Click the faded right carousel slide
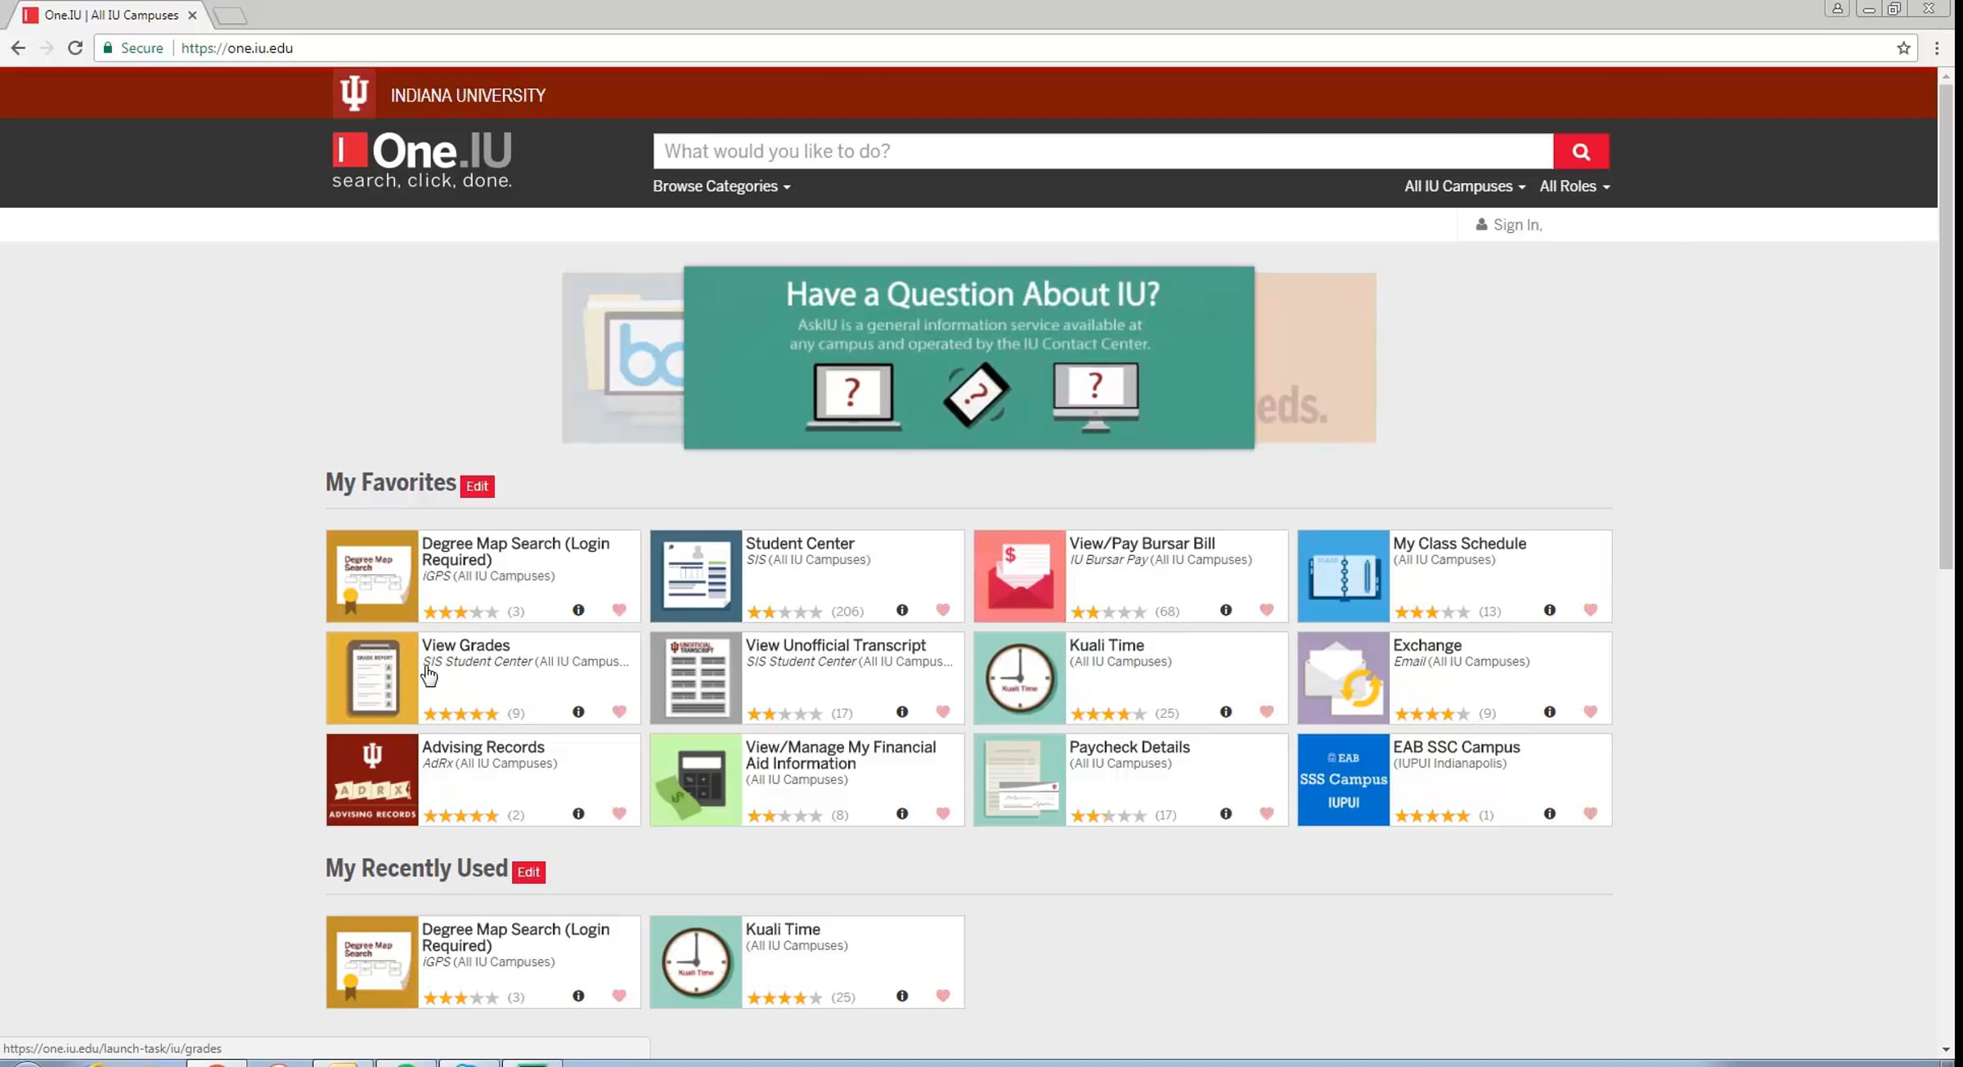Image resolution: width=1963 pixels, height=1067 pixels. tap(1315, 358)
